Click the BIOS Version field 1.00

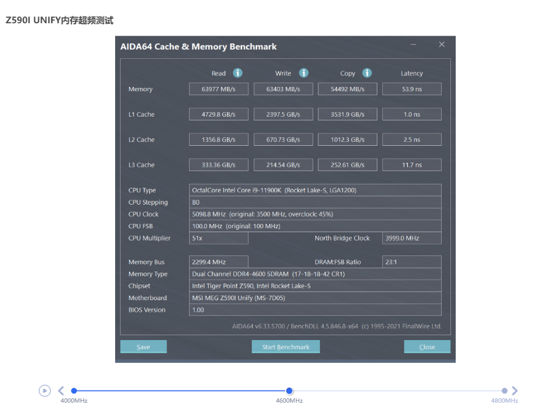(x=315, y=310)
